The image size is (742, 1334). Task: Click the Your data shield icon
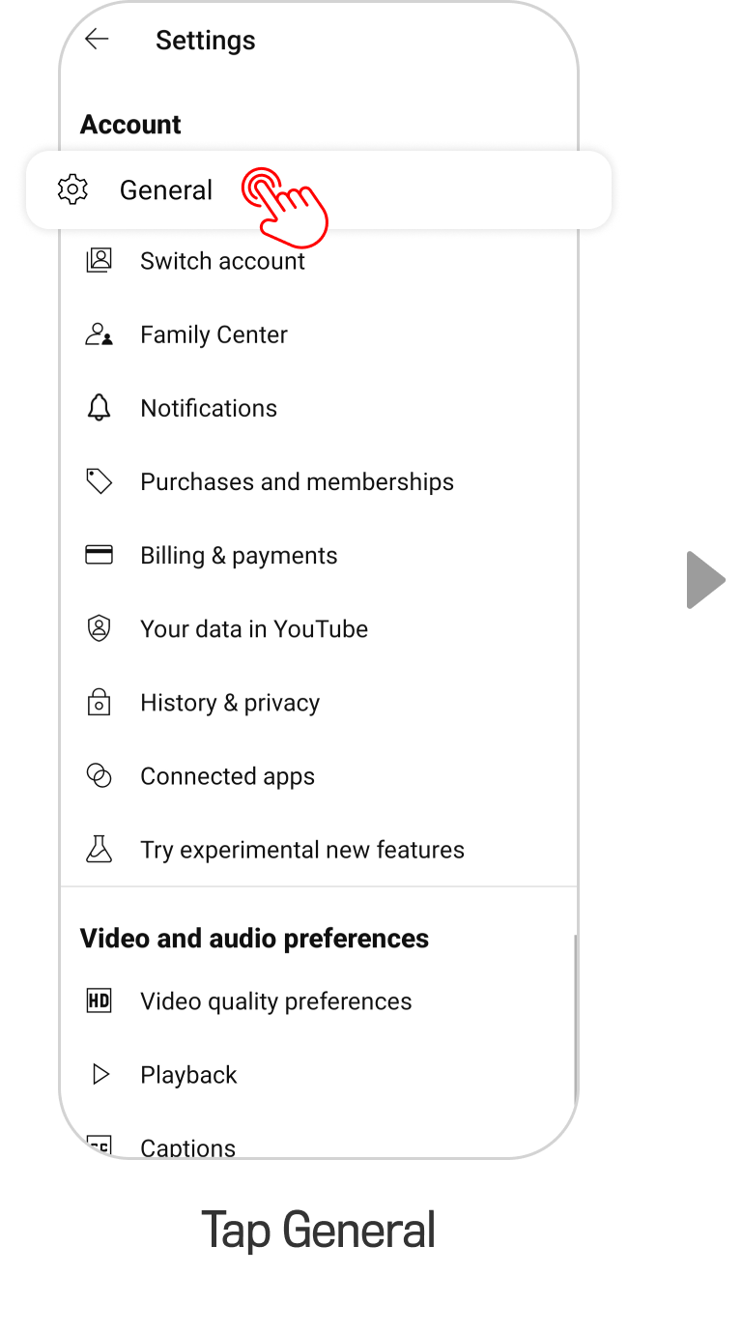pos(100,628)
